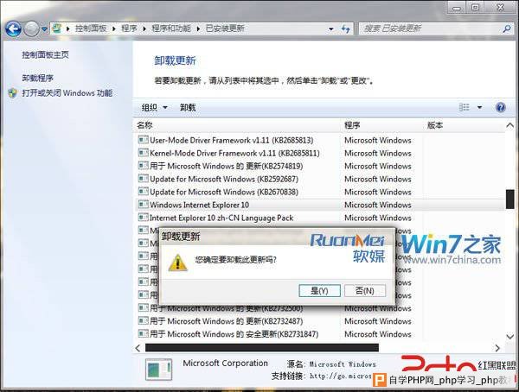The height and width of the screenshot is (392, 519).
Task: Click the vertical scrollbar down arrow
Action: [509, 337]
